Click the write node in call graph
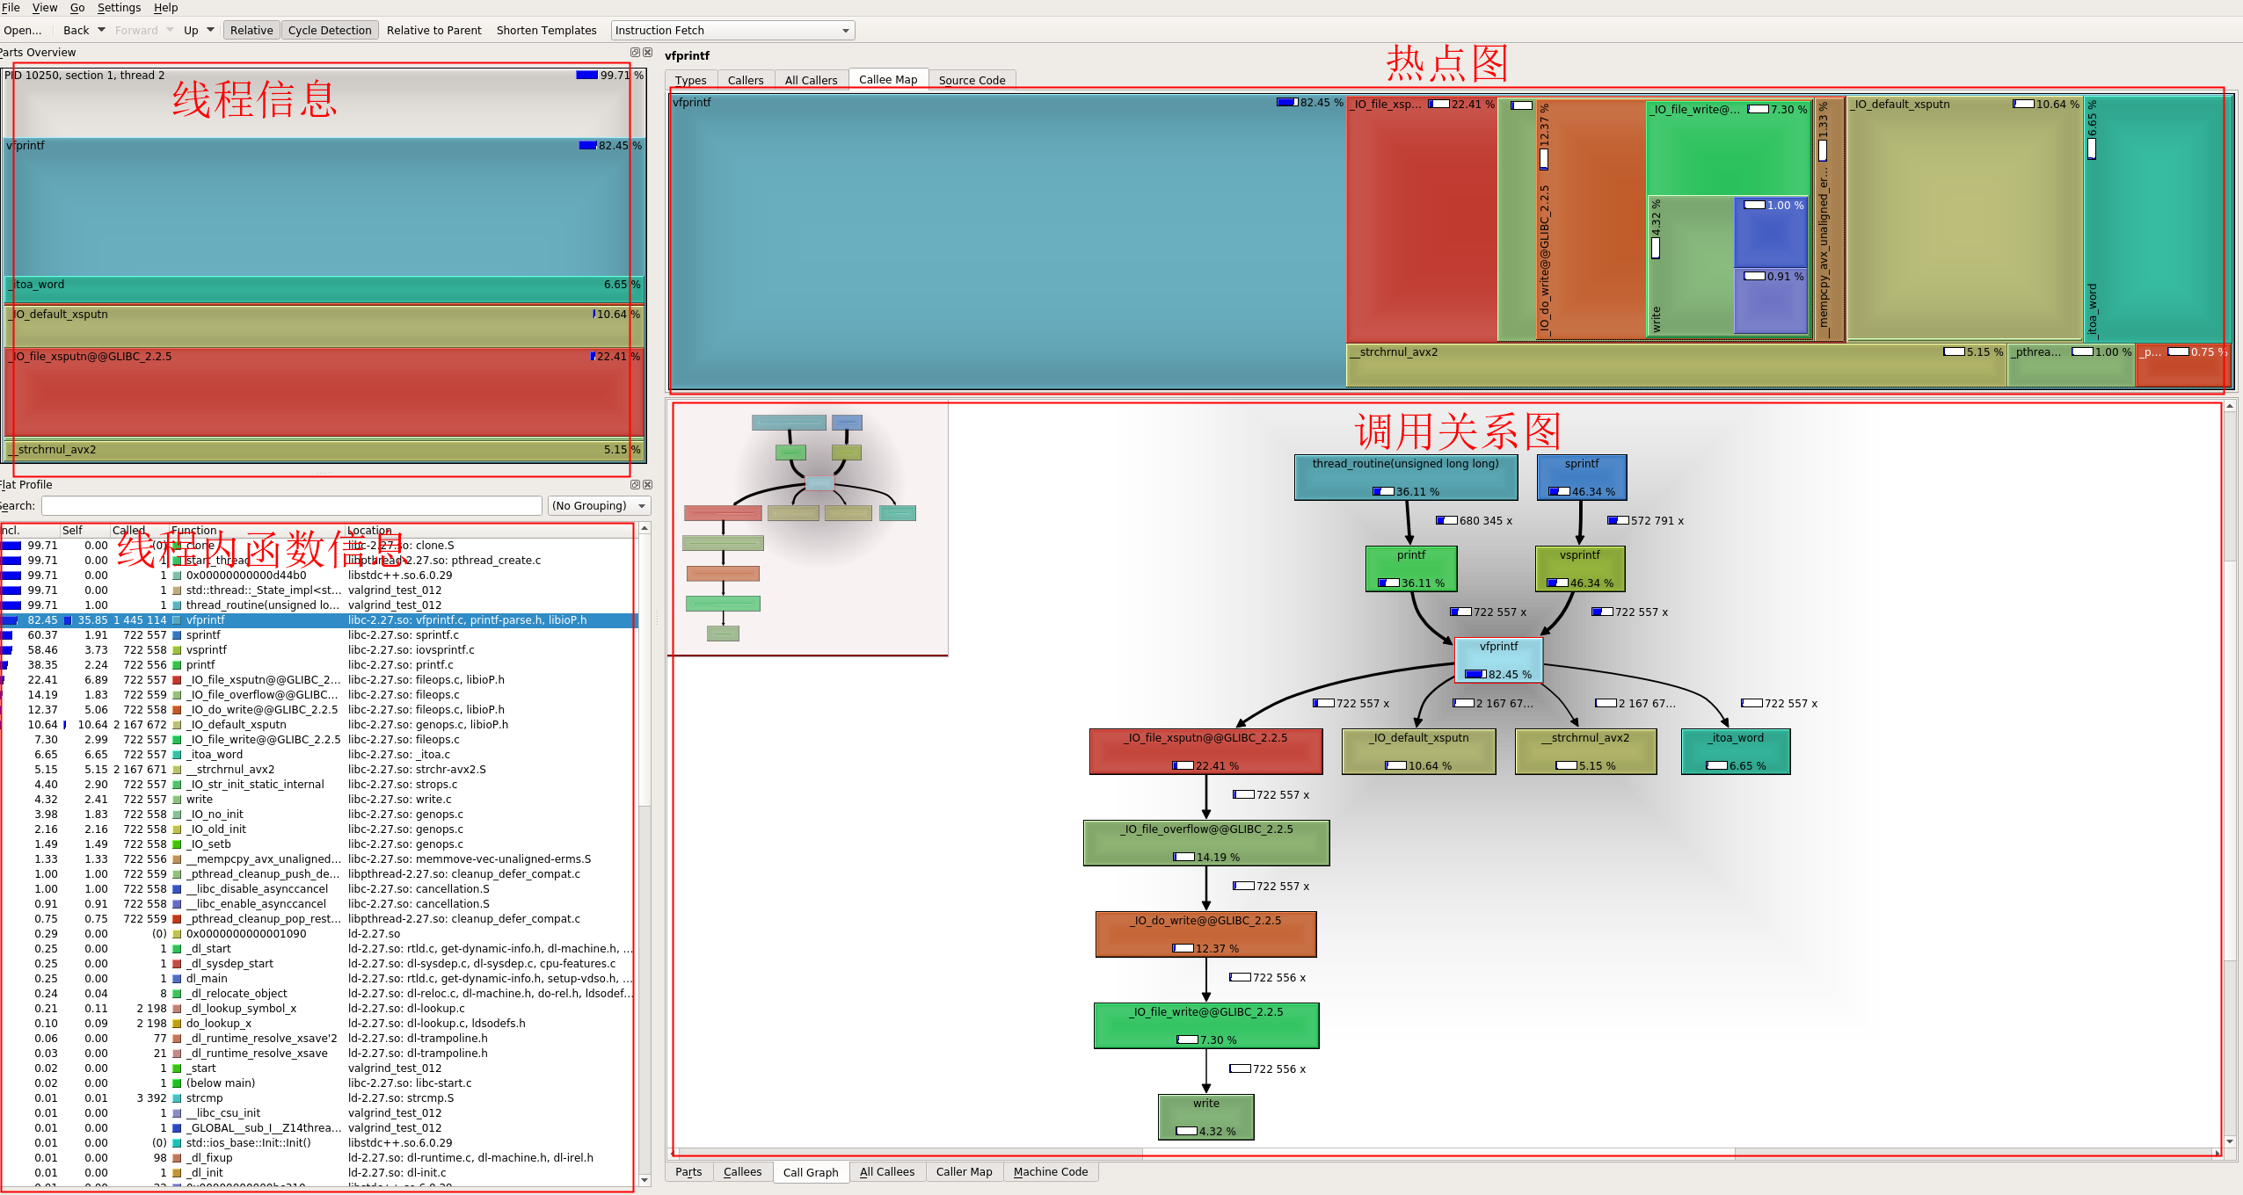This screenshot has width=2243, height=1195. (x=1205, y=1117)
